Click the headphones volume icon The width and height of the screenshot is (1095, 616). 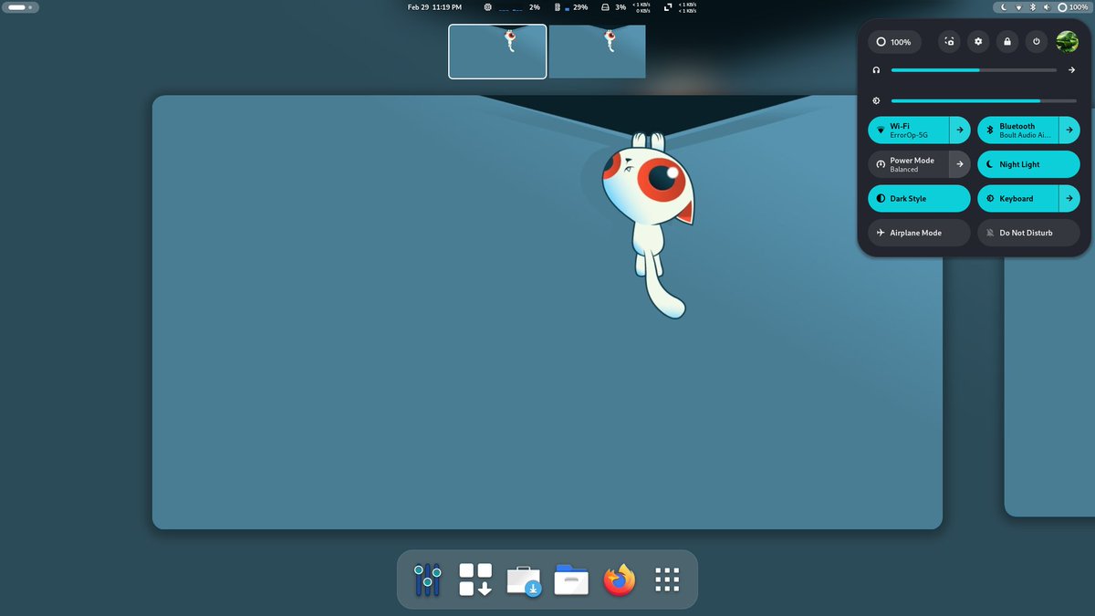876,70
